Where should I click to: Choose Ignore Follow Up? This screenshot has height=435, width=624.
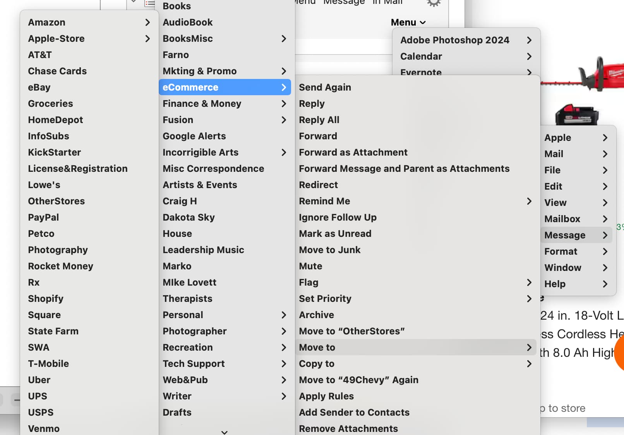[416, 217]
